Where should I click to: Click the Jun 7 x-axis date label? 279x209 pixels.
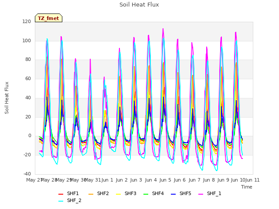[194, 180]
